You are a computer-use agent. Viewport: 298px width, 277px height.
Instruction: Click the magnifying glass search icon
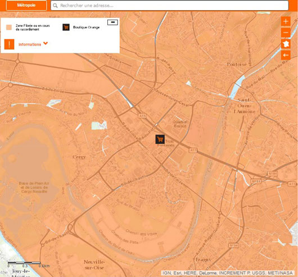point(55,6)
